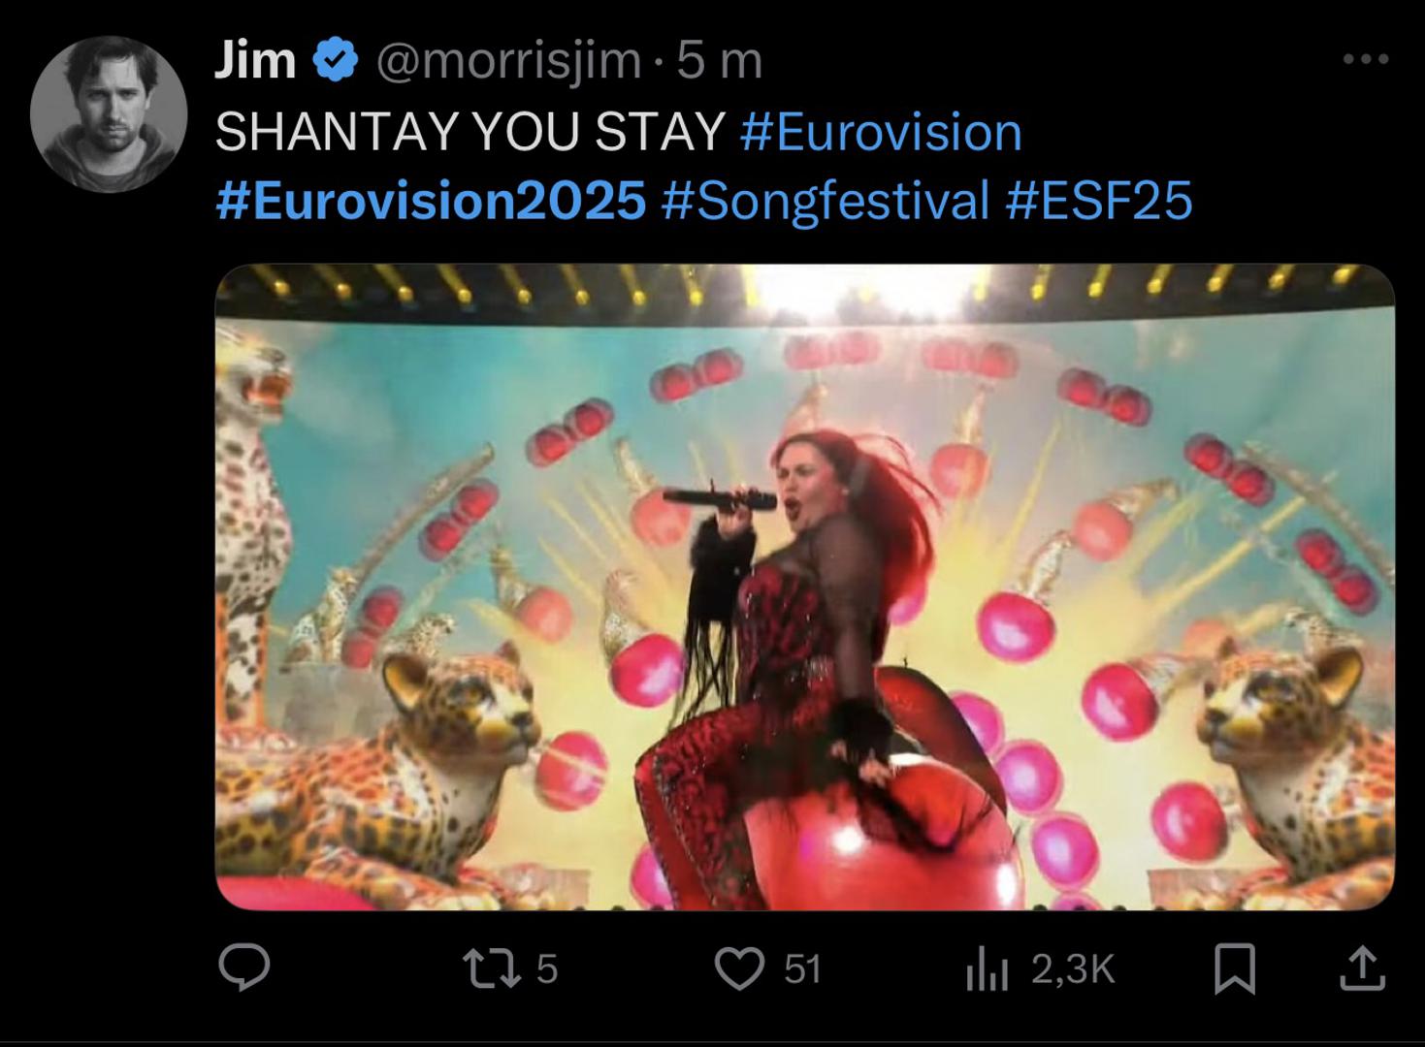Bookmark this tweet

click(x=1235, y=968)
